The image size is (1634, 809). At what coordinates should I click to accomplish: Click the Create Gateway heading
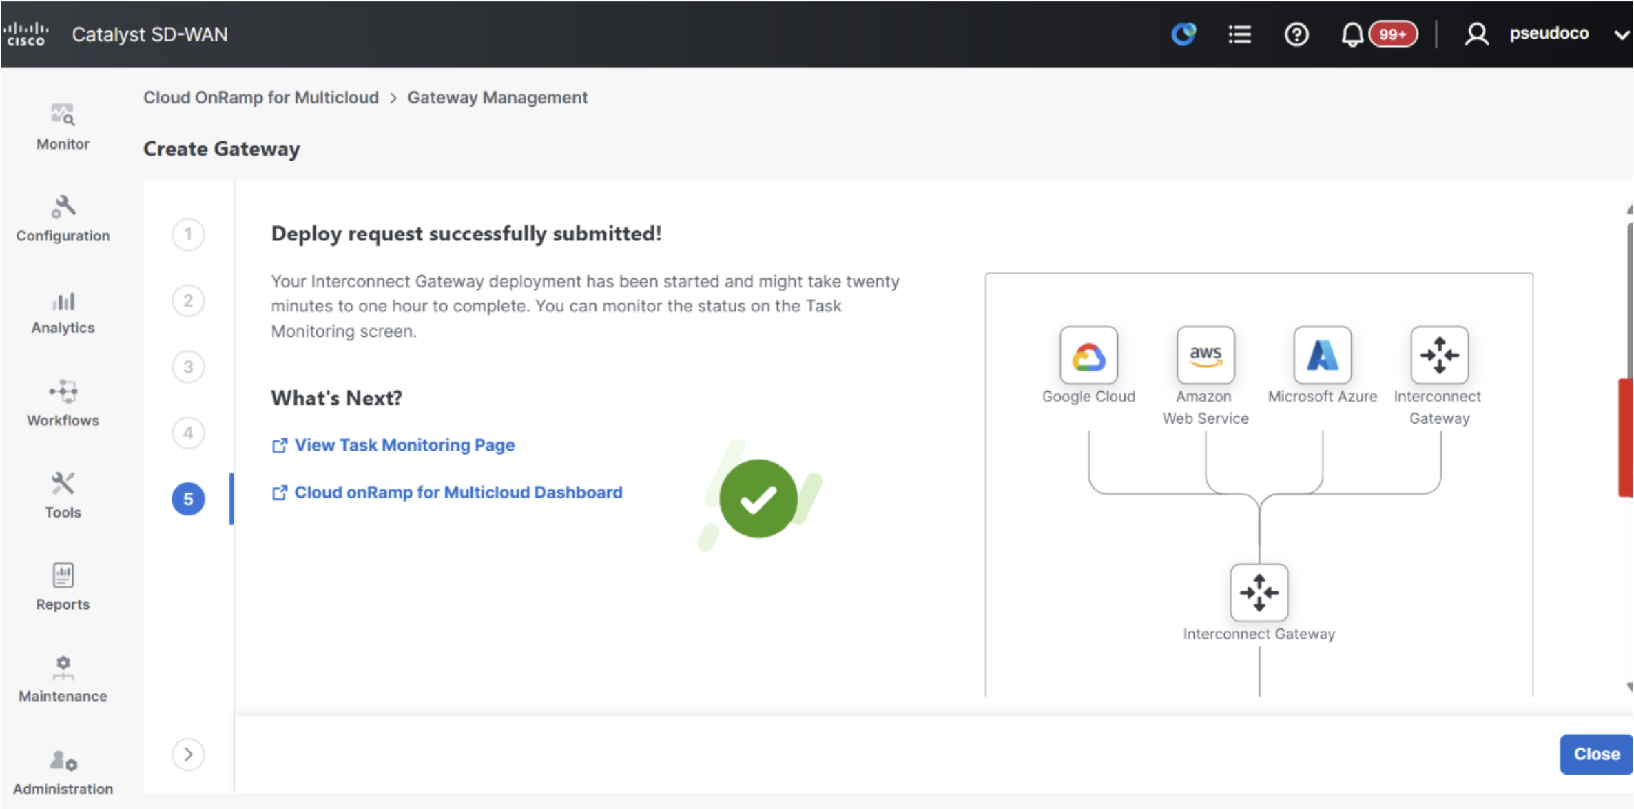pyautogui.click(x=221, y=149)
